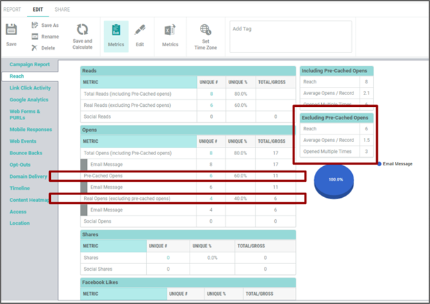The height and width of the screenshot is (304, 430).
Task: Switch to the REPORT tab
Action: [x=12, y=9]
